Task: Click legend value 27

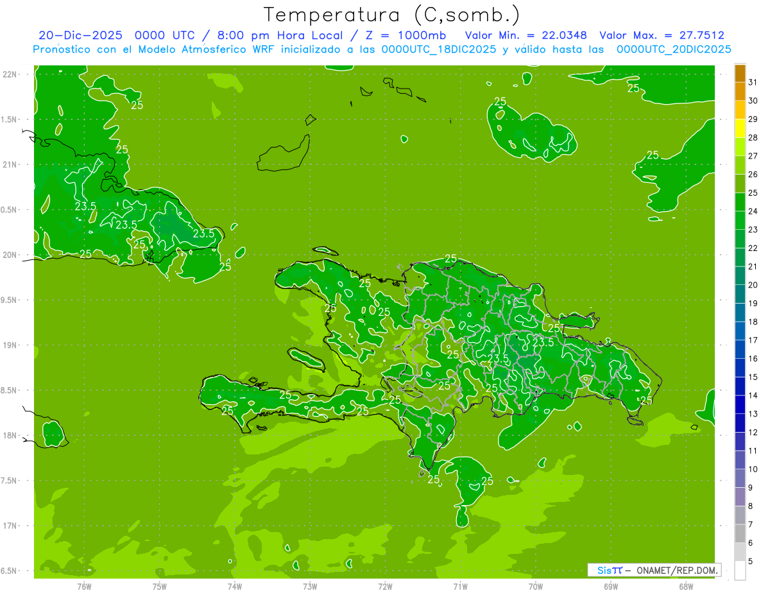Action: pyautogui.click(x=753, y=156)
